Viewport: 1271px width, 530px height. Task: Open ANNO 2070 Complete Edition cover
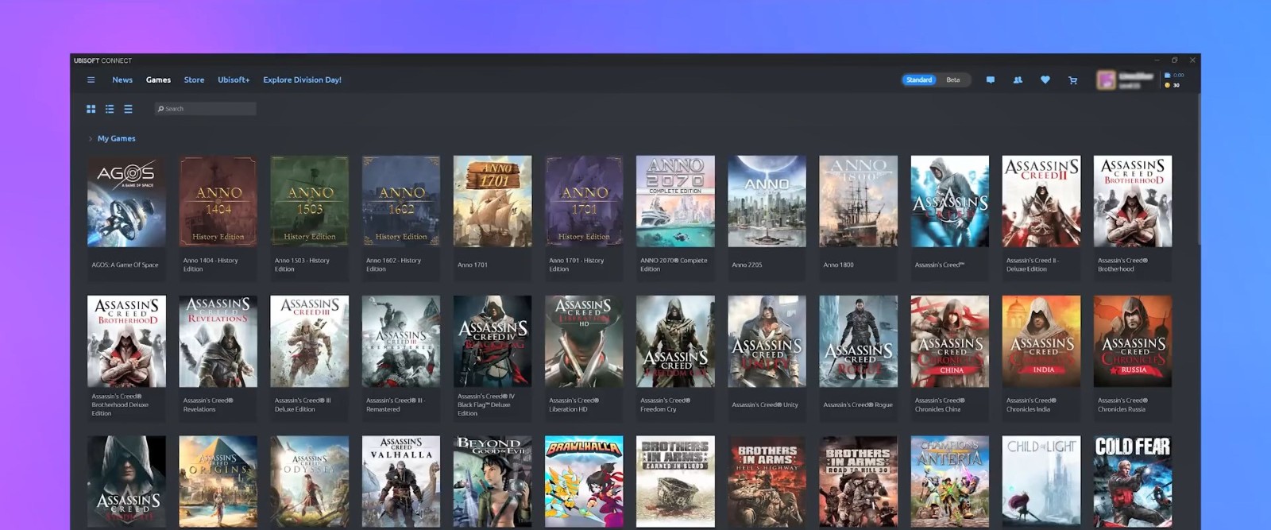click(x=675, y=201)
